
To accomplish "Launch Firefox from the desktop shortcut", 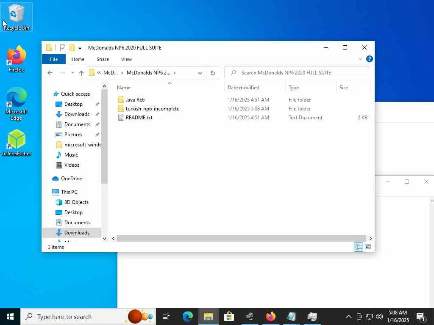I will (x=17, y=59).
